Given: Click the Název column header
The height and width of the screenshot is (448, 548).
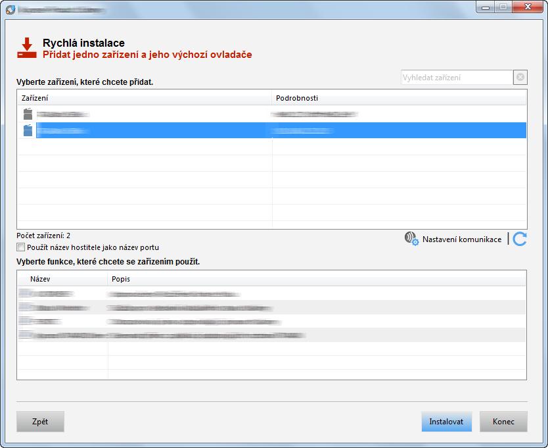Looking at the screenshot, I should point(62,279).
